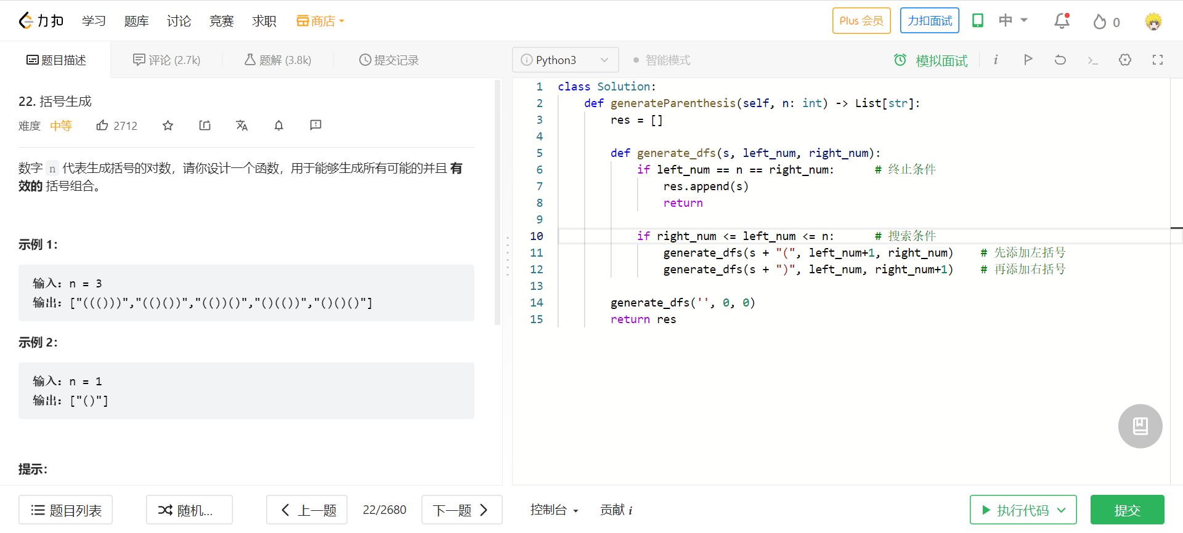Click the contribution info 'i' icon
Screen dimensions: 1183x533
pos(630,510)
